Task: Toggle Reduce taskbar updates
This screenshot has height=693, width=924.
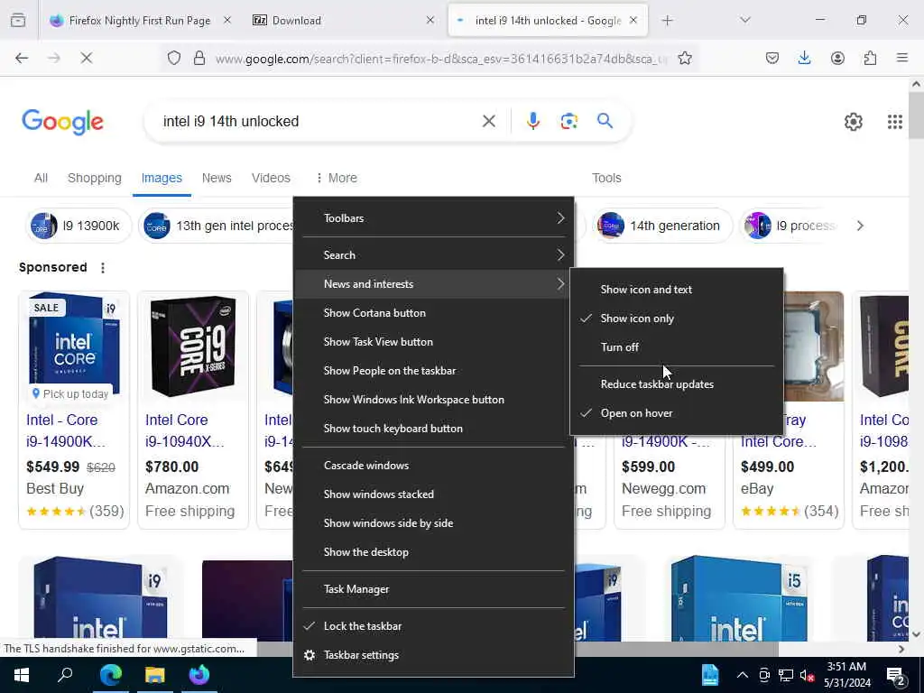Action: tap(677, 384)
